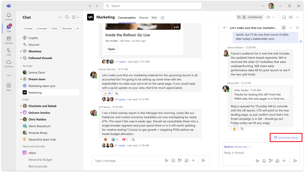Screen dimensions: 305x173
Task: Switch to the Shared tab in Marketing
Action: [x=143, y=17]
